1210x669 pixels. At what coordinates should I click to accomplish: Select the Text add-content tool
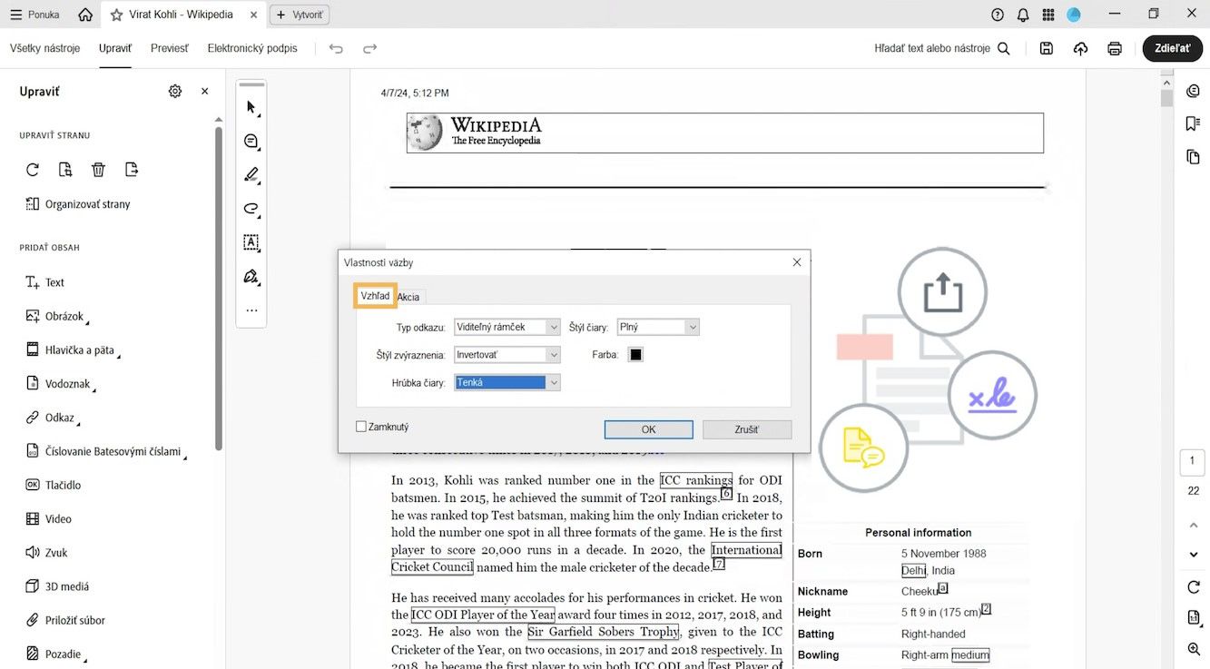tap(44, 282)
